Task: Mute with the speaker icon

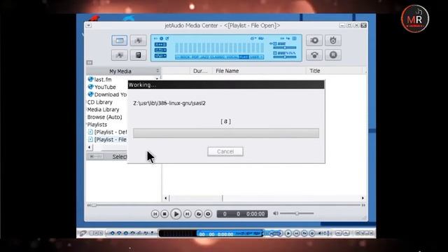Action: pyautogui.click(x=275, y=213)
